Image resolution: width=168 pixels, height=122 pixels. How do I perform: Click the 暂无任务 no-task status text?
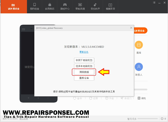pos(132,119)
